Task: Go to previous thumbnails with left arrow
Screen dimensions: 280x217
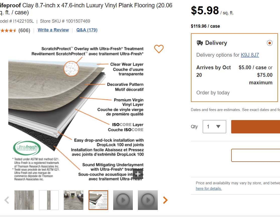Action: [x=7, y=200]
